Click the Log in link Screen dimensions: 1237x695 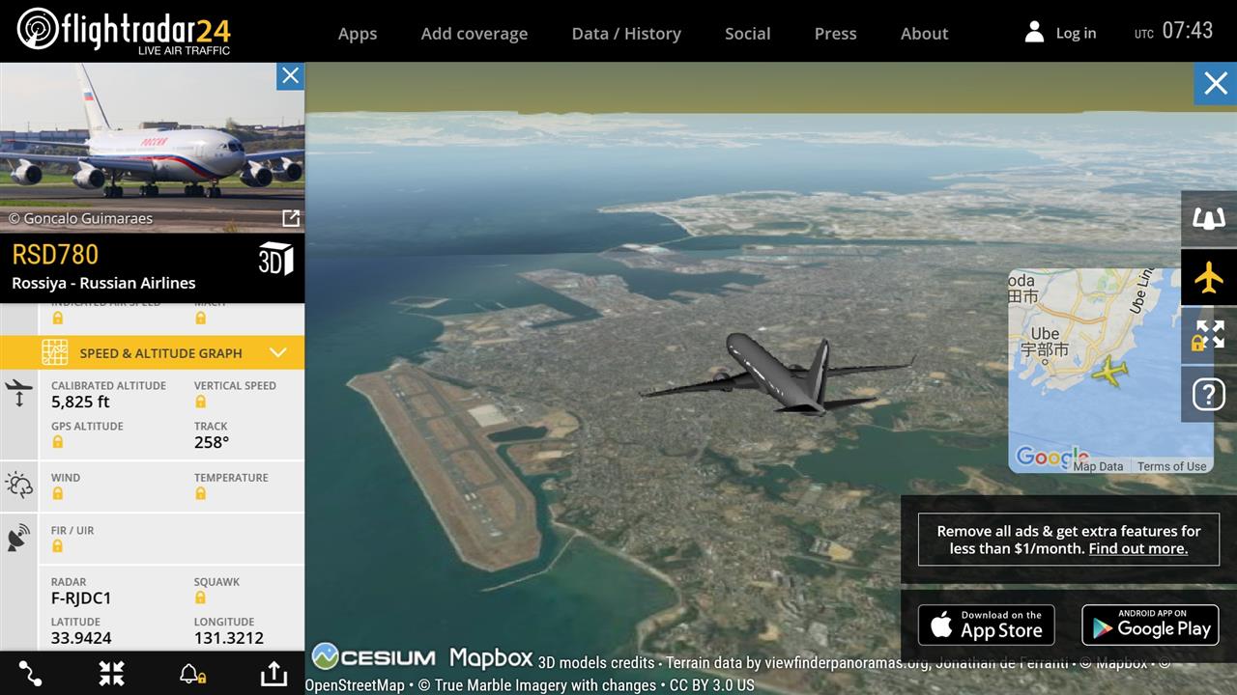(x=1076, y=33)
